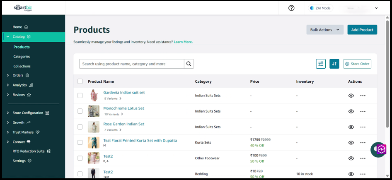Open Collections in the Catalog menu

[22, 66]
